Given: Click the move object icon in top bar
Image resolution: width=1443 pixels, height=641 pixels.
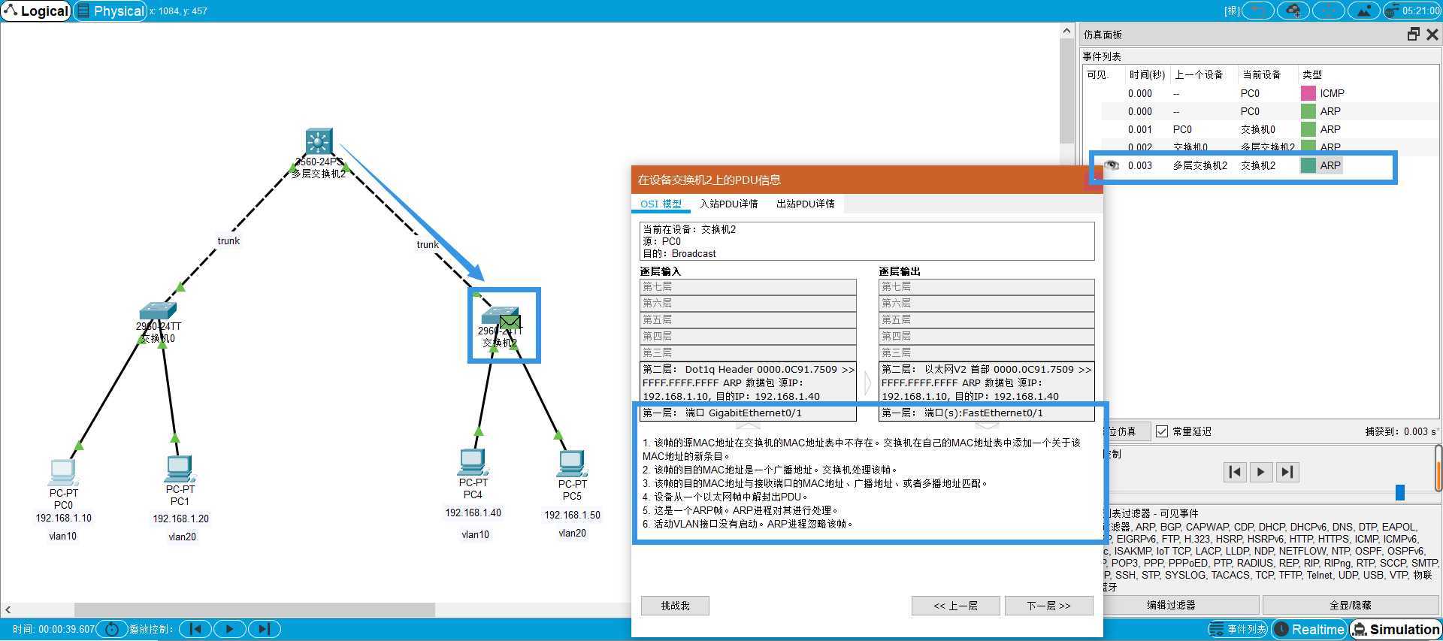Looking at the screenshot, I should 1329,11.
